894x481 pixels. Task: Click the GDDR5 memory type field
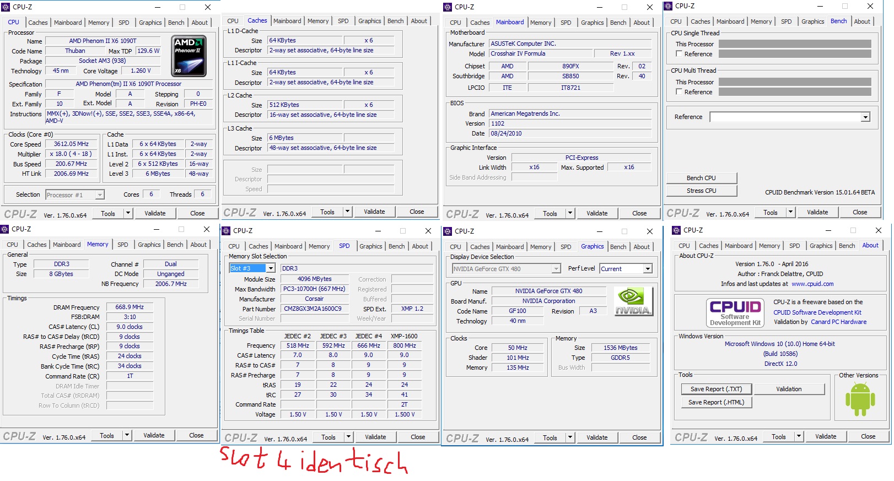pos(620,358)
